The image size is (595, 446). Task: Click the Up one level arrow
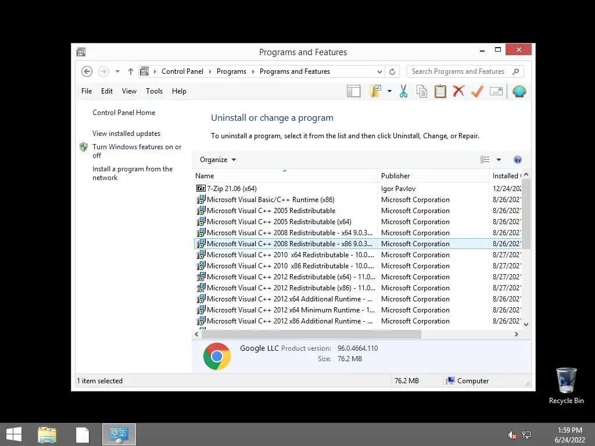coord(131,71)
